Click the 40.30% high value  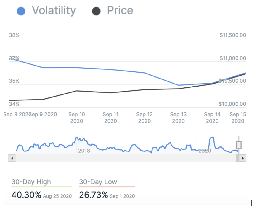click(26, 195)
